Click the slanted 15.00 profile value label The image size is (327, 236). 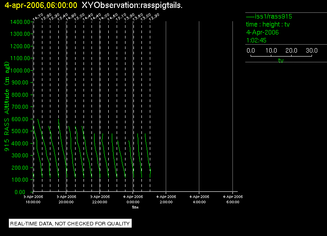pyautogui.click(x=80, y=17)
